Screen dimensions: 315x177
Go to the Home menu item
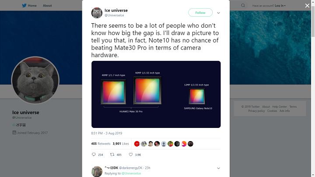[32, 6]
